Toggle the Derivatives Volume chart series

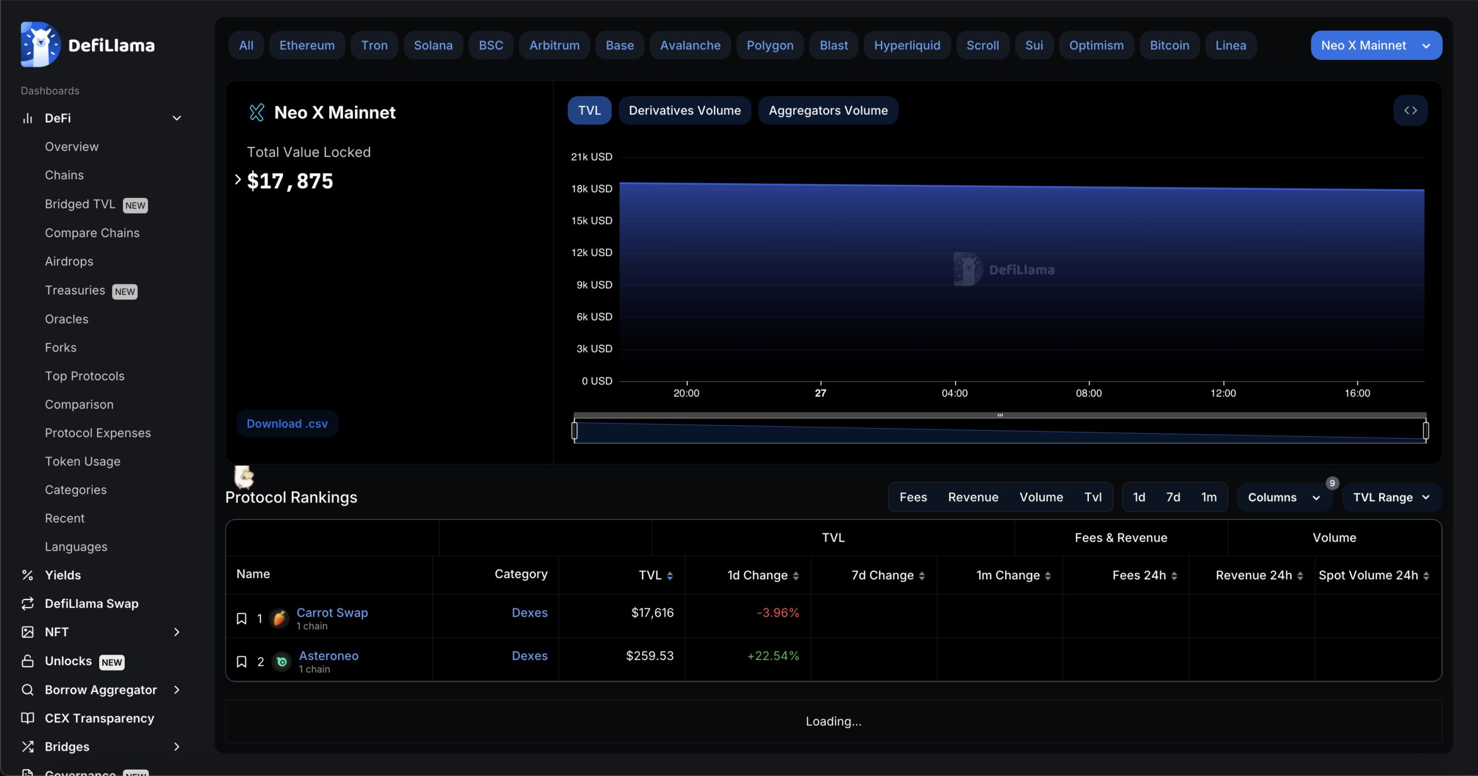coord(684,110)
